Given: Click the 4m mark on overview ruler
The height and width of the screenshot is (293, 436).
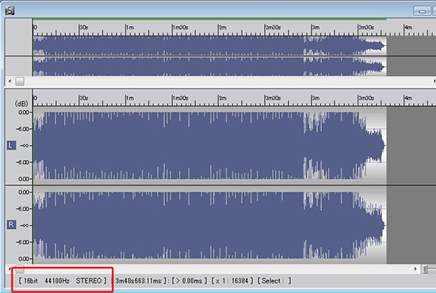Looking at the screenshot, I should pos(408,27).
